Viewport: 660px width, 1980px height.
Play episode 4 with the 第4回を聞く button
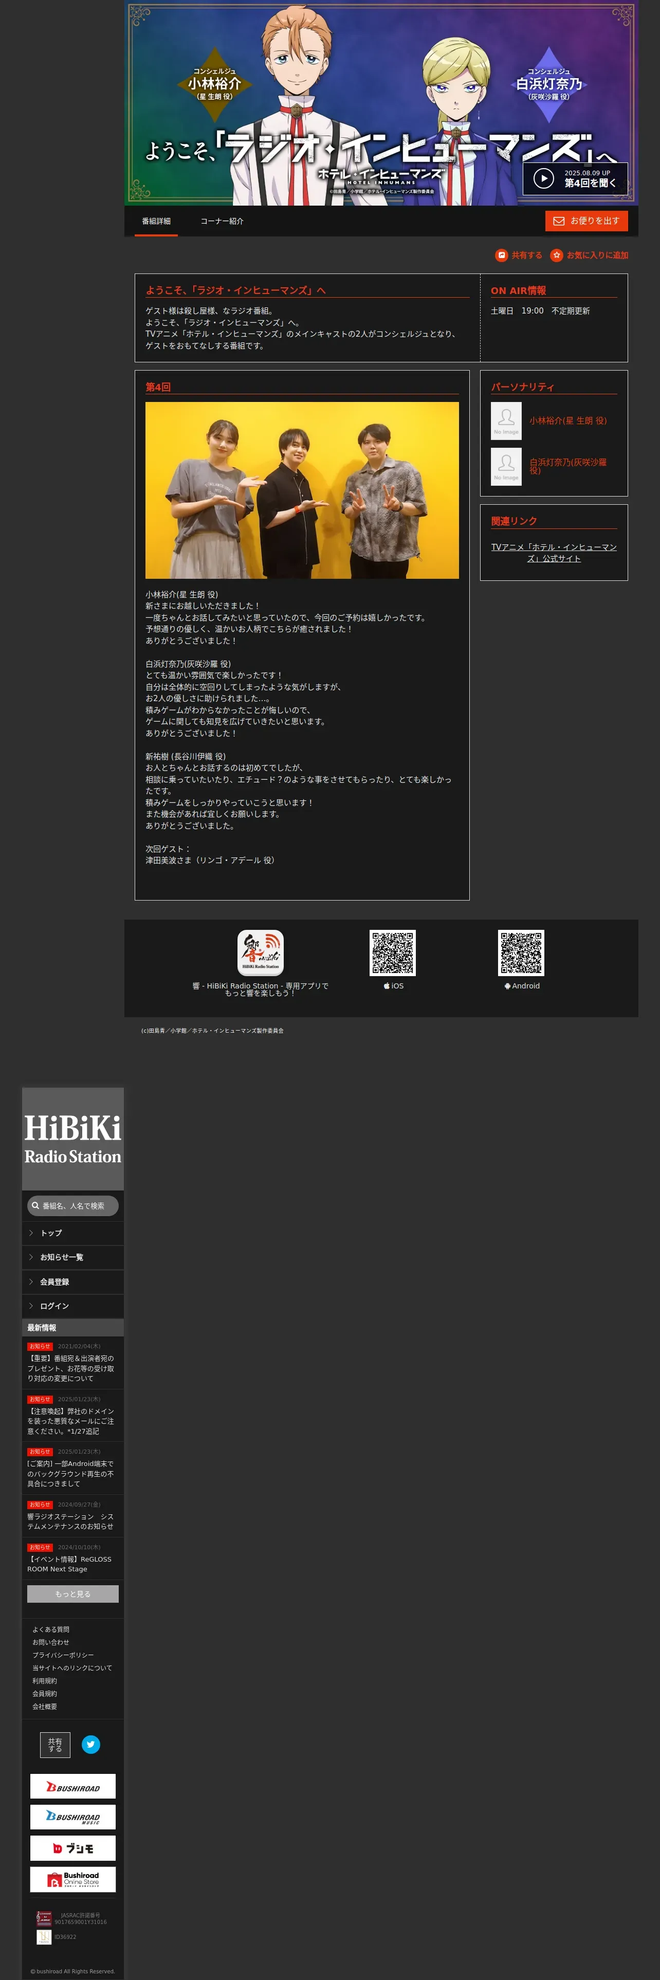(576, 178)
